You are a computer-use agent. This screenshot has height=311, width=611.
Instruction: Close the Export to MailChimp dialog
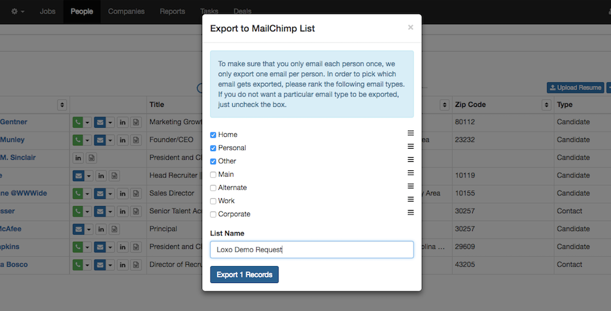[410, 27]
